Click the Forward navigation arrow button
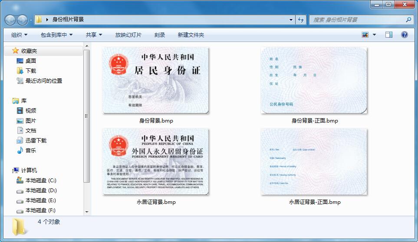 coord(22,19)
